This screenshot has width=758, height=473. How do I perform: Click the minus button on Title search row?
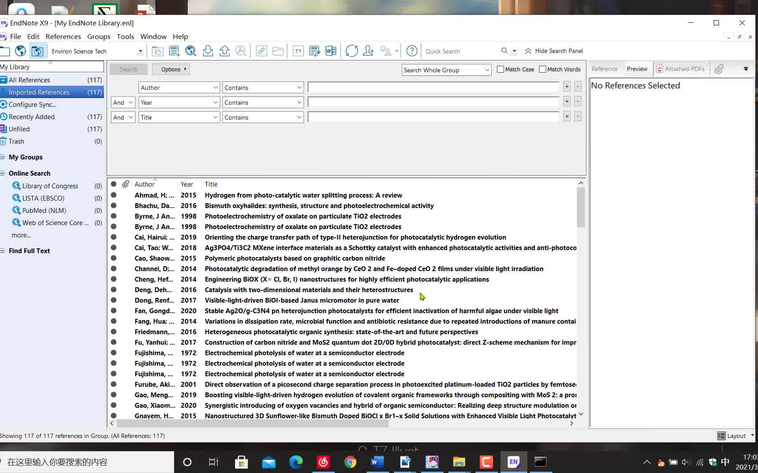[x=578, y=116]
